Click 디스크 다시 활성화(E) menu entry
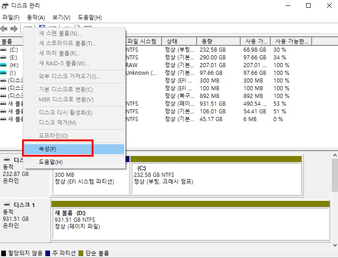 pyautogui.click(x=74, y=112)
